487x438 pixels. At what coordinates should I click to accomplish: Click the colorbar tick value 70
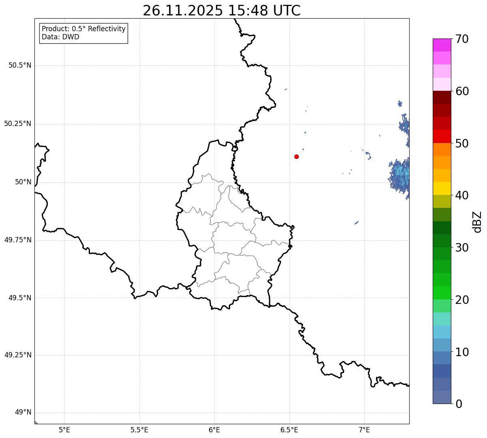(x=462, y=39)
